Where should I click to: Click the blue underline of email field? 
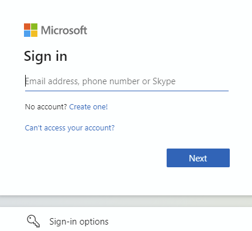point(127,91)
